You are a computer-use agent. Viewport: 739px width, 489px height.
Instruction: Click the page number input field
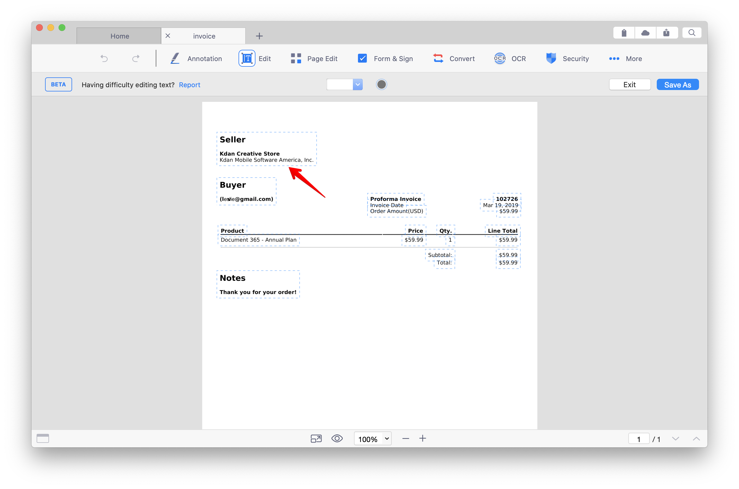pos(638,439)
